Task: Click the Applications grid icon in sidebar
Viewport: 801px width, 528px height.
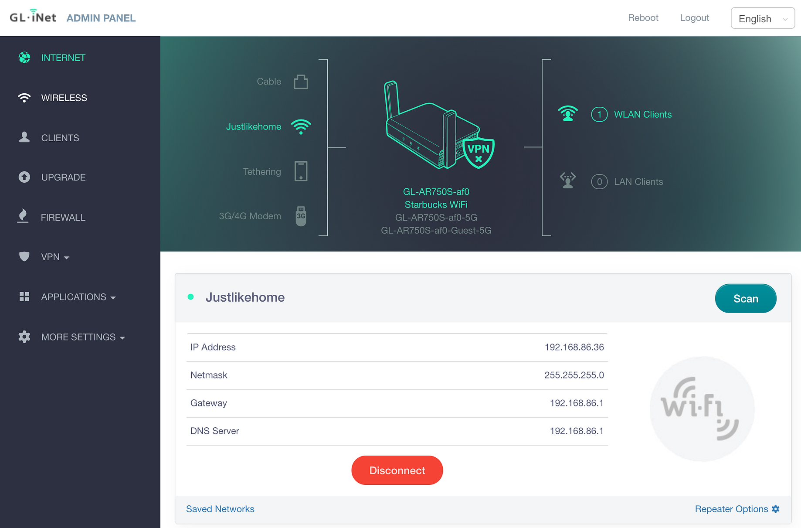Action: tap(24, 297)
